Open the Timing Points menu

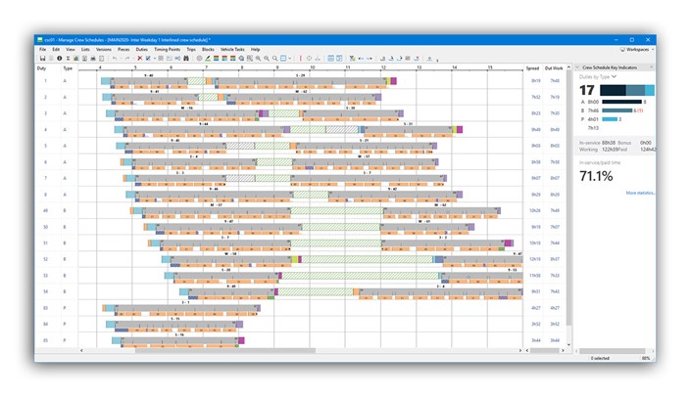[167, 49]
